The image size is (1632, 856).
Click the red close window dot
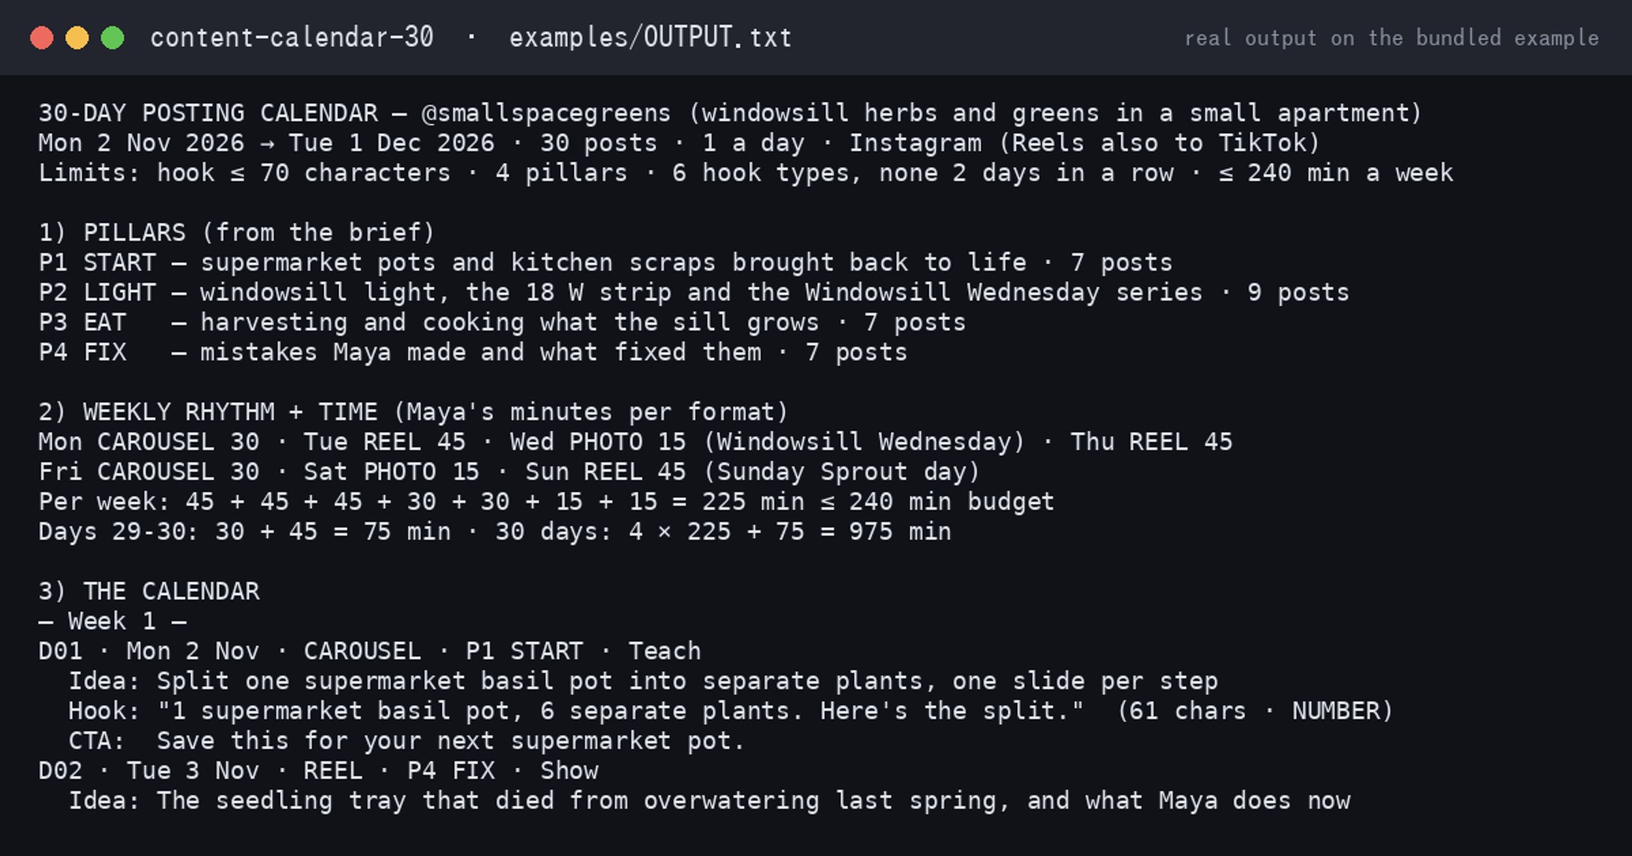(41, 38)
